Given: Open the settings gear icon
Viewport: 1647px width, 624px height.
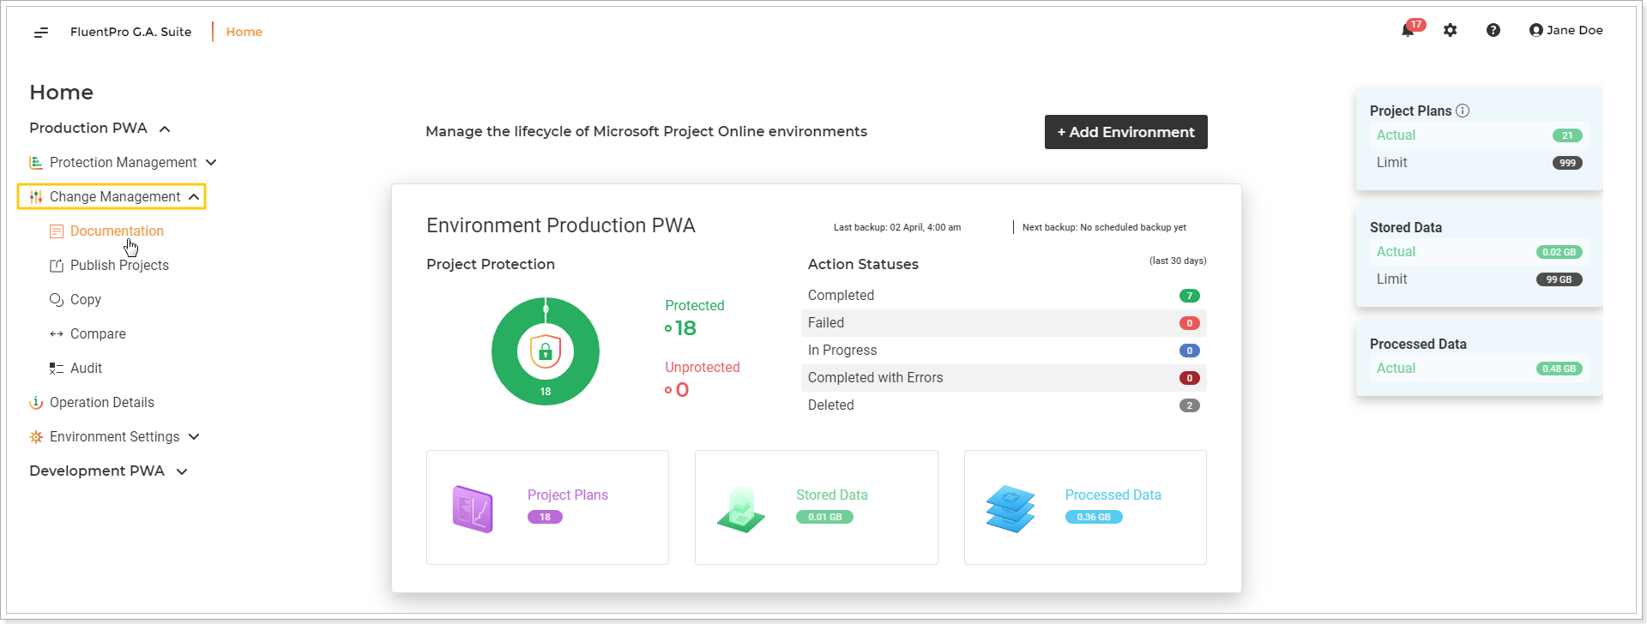Looking at the screenshot, I should 1451,31.
